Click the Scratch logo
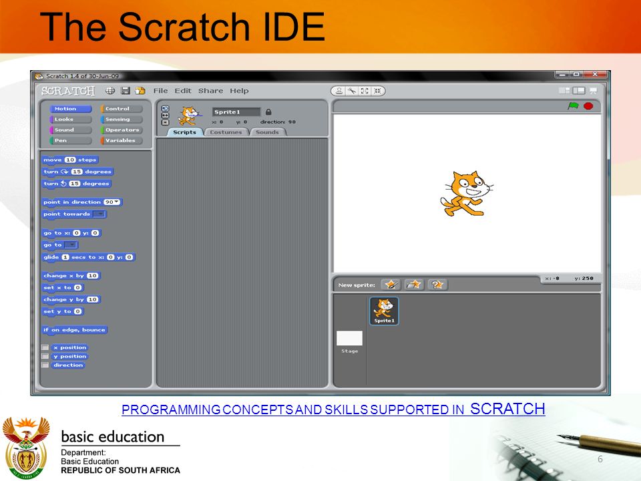This screenshot has height=481, width=641. 68,91
